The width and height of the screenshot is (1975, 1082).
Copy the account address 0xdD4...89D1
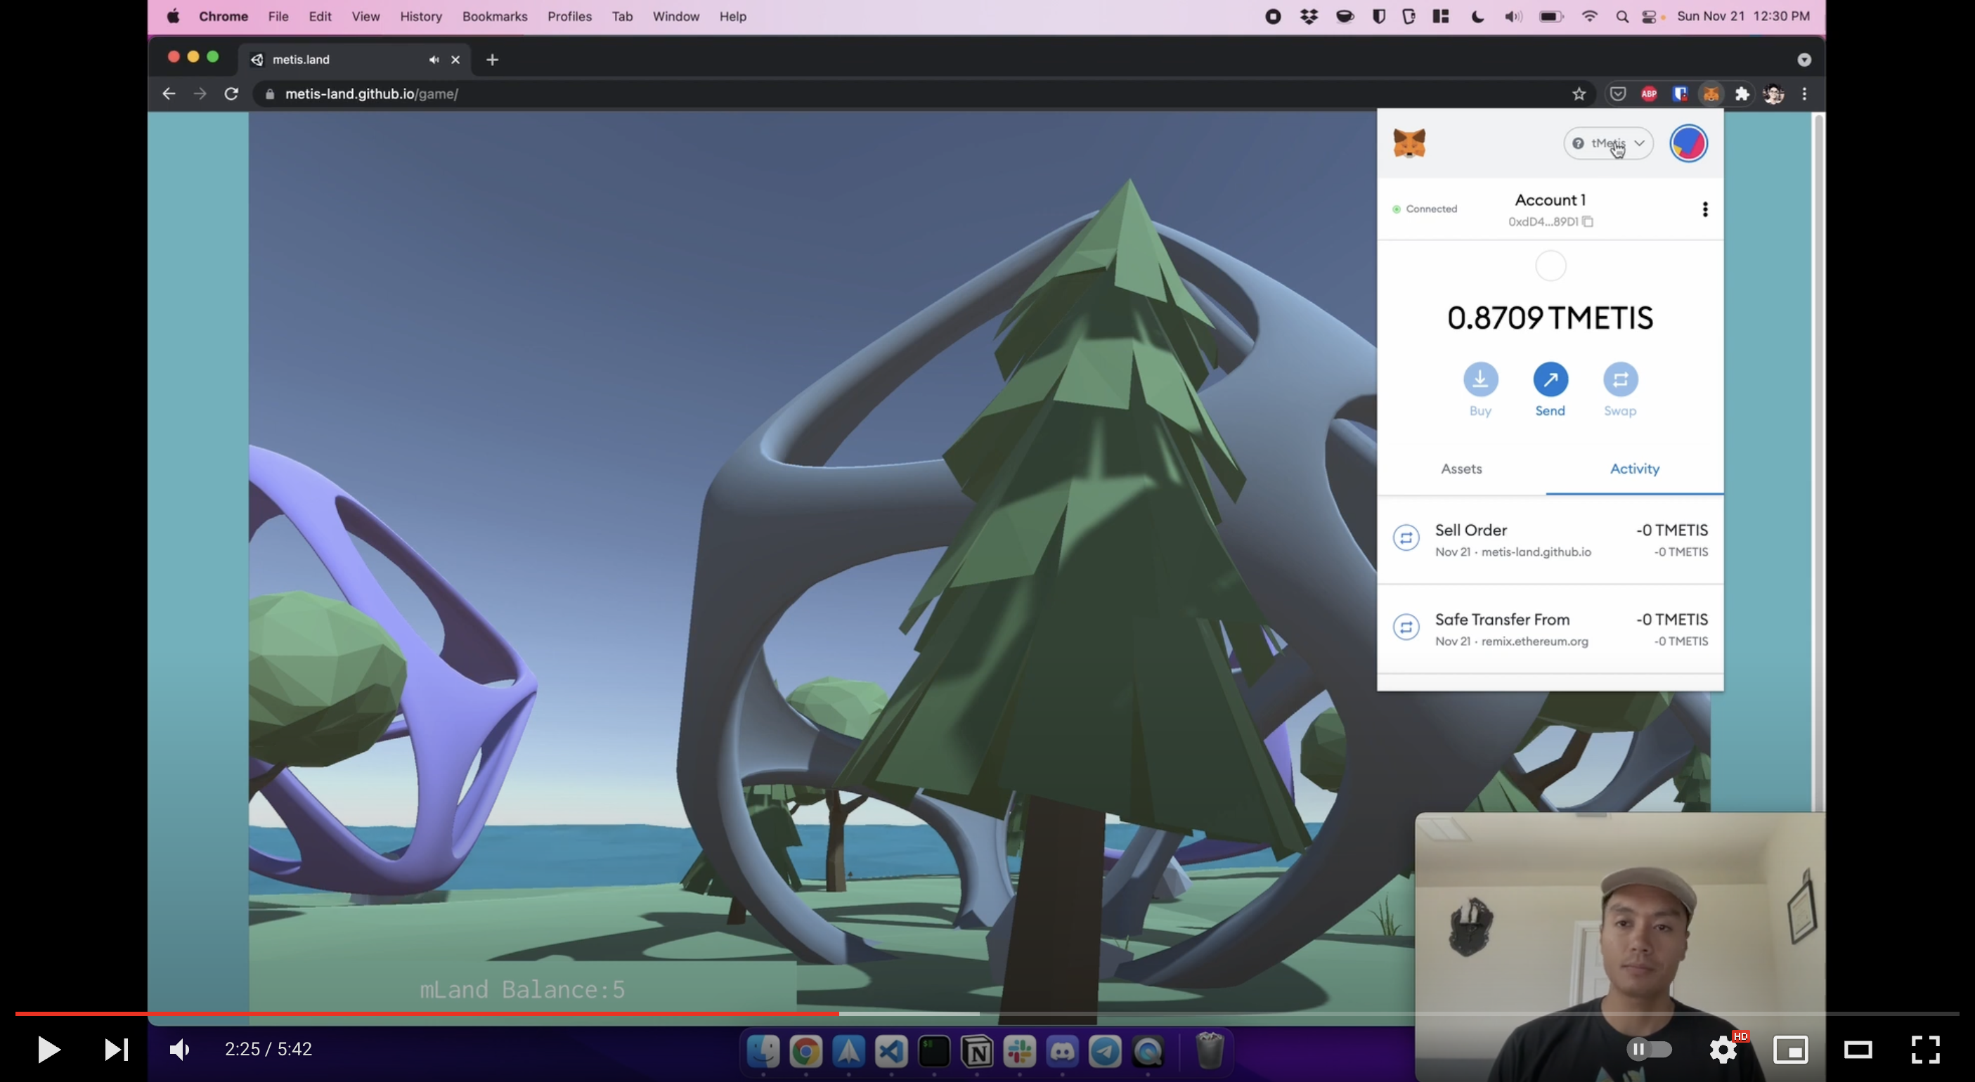pyautogui.click(x=1588, y=222)
